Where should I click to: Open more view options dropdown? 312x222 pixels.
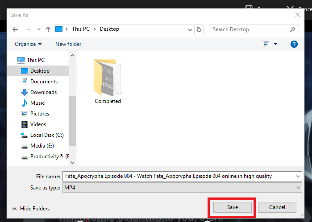tap(275, 44)
